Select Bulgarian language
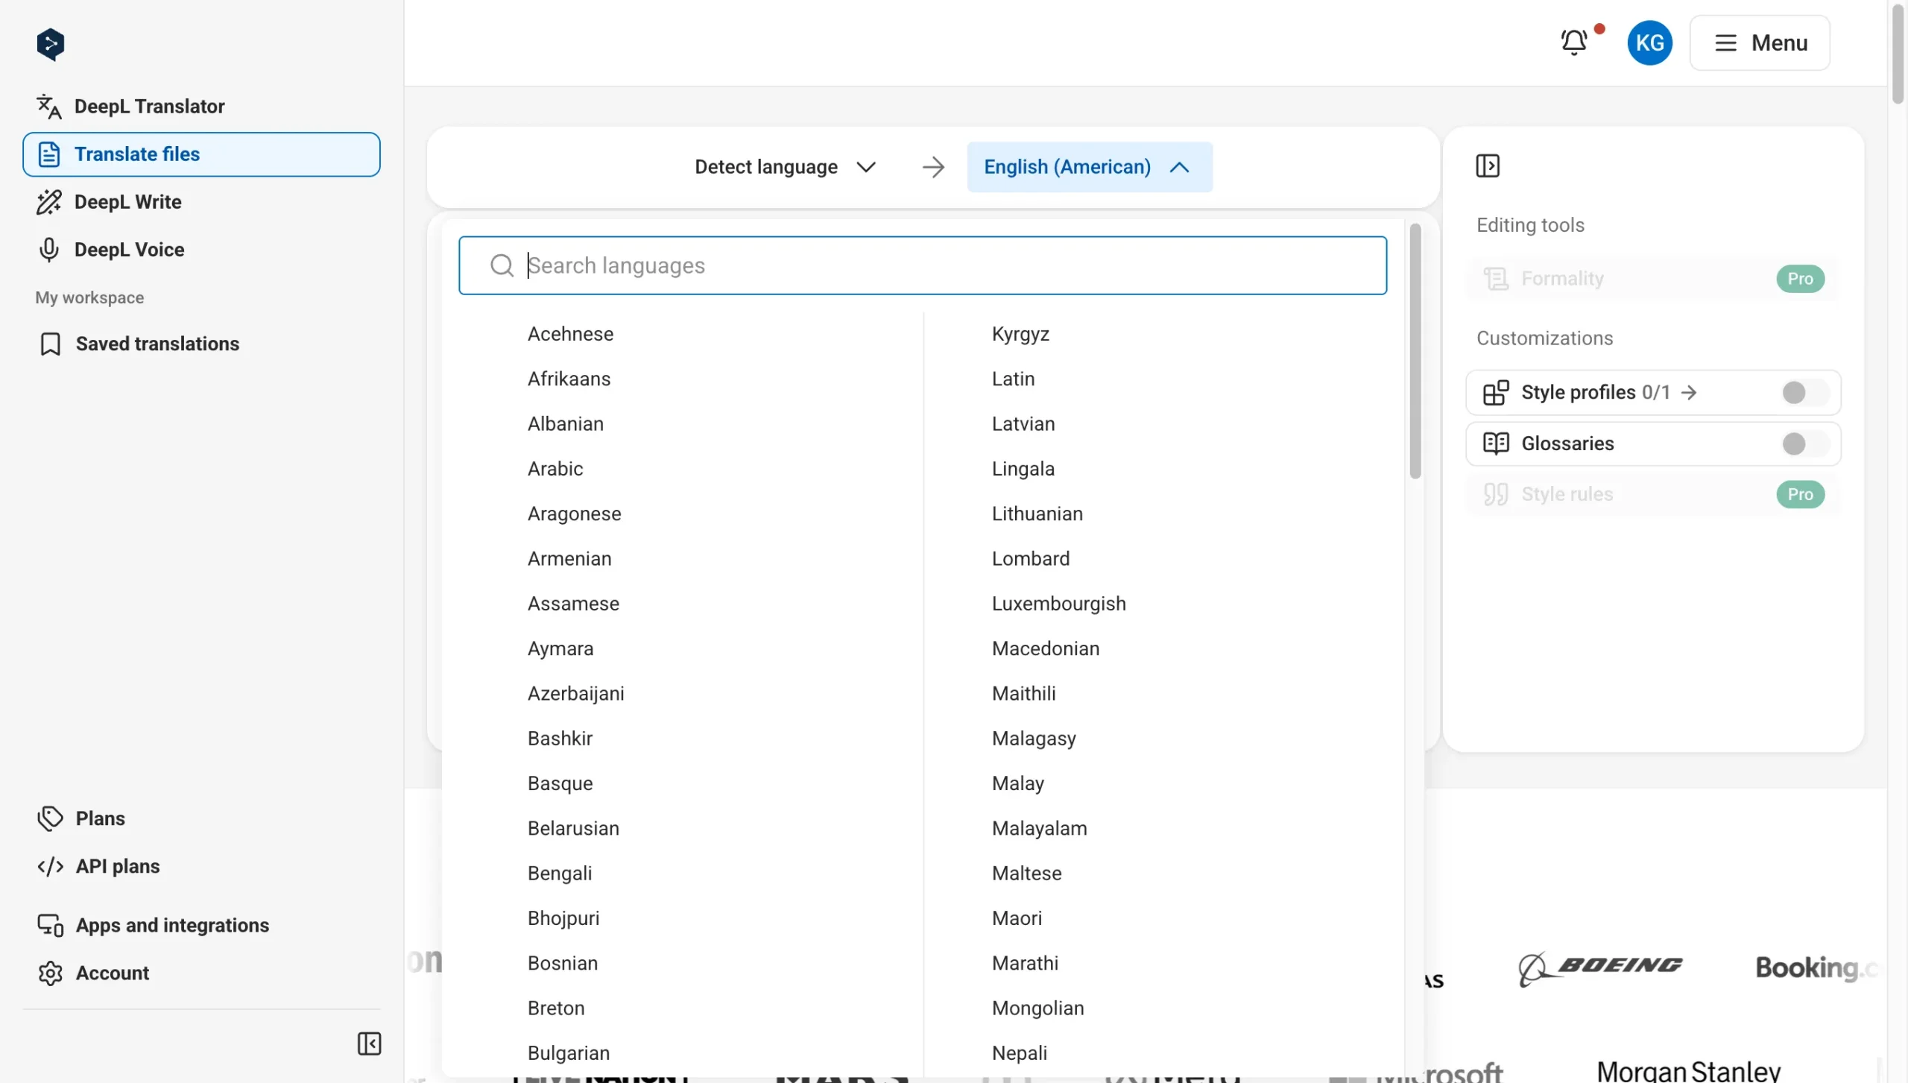 point(569,1053)
